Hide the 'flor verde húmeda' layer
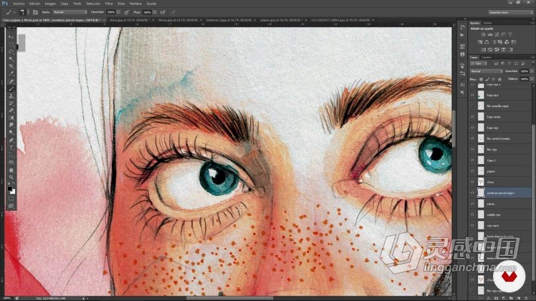Image resolution: width=536 pixels, height=301 pixels. point(472,138)
